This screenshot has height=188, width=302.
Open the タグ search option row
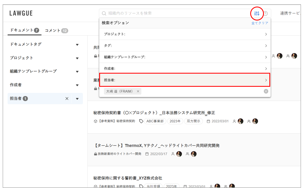(185, 46)
